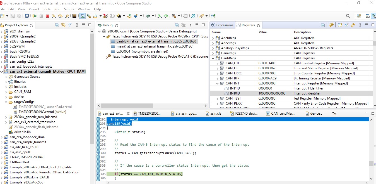Click the Project Explorer filter funnel icon

point(70,25)
